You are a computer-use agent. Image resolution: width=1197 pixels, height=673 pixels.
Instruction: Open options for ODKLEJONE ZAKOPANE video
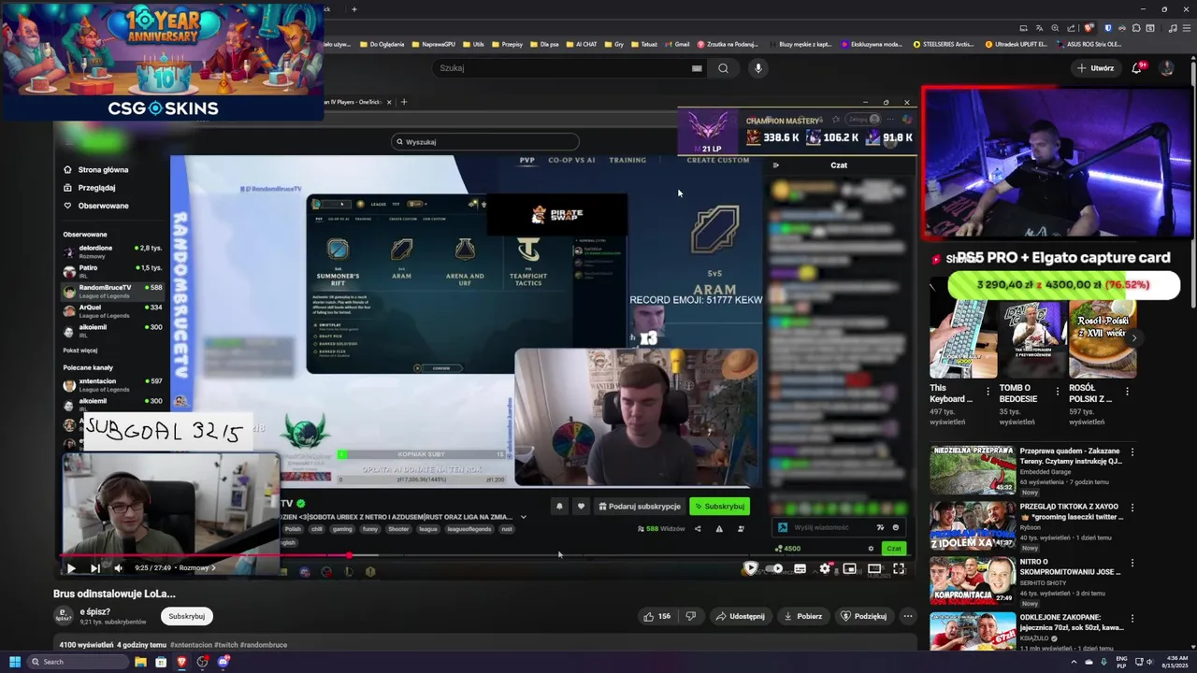(1132, 618)
